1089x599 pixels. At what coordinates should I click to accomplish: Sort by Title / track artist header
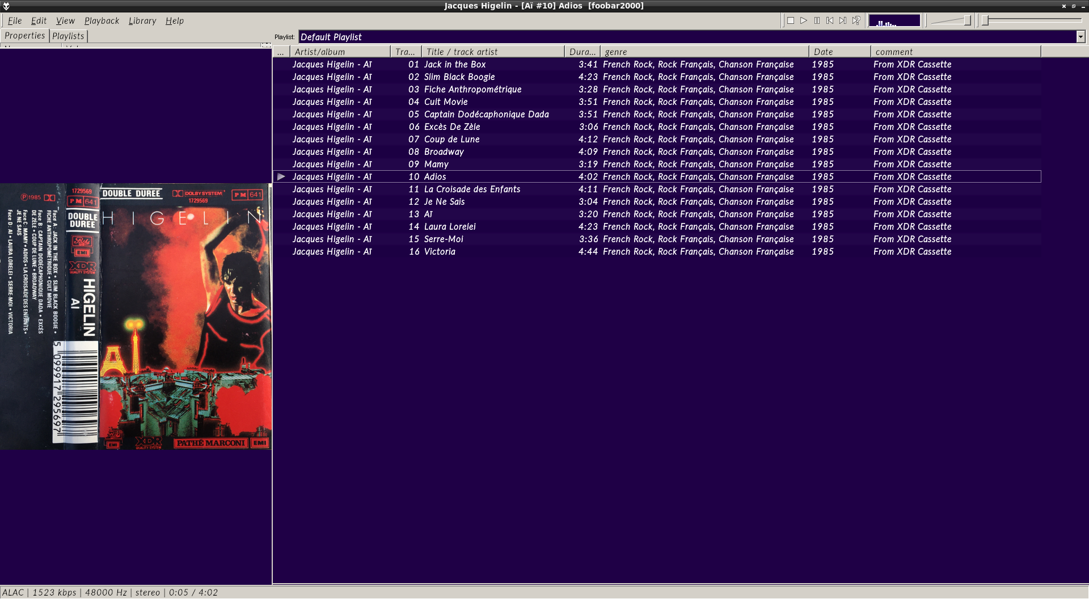point(493,52)
